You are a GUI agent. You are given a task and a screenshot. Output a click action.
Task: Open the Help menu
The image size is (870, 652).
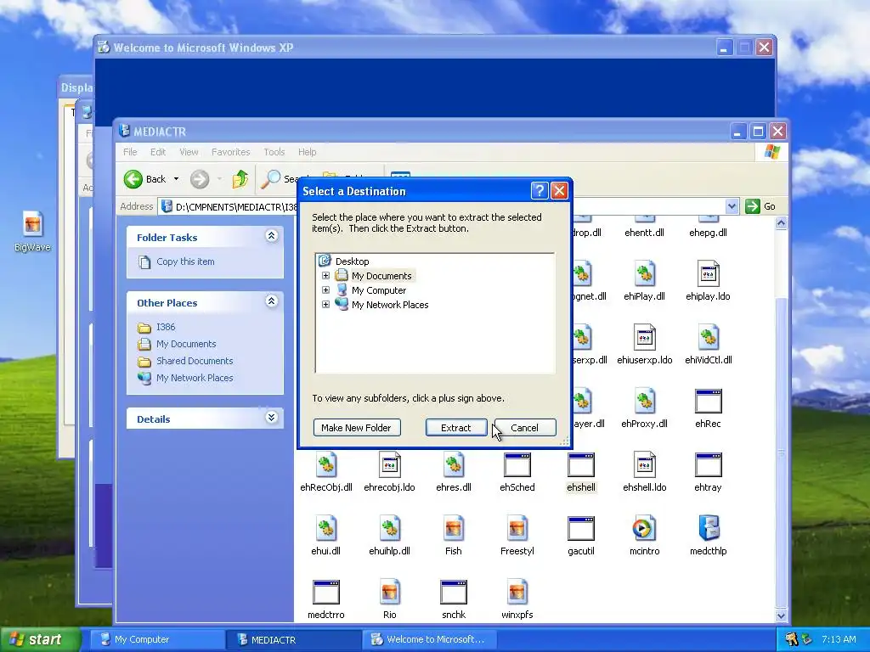(307, 152)
